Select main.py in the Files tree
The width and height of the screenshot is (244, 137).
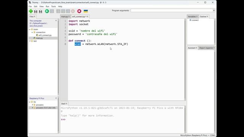pyautogui.click(x=39, y=38)
